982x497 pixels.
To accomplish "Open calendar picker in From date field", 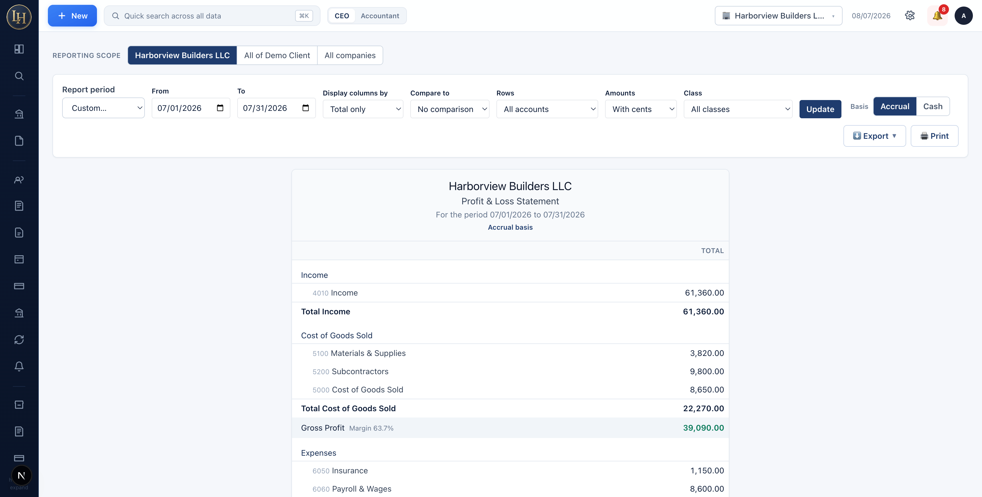I will (220, 108).
